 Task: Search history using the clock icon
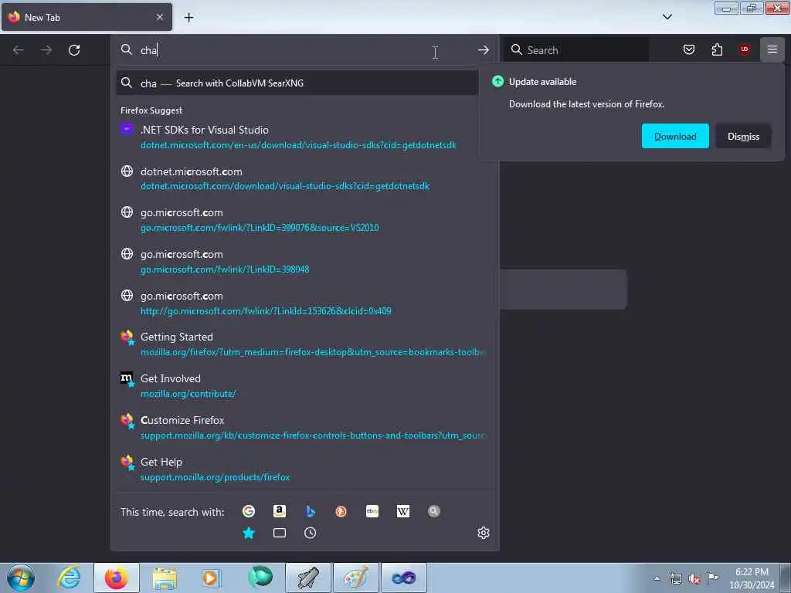pos(311,533)
